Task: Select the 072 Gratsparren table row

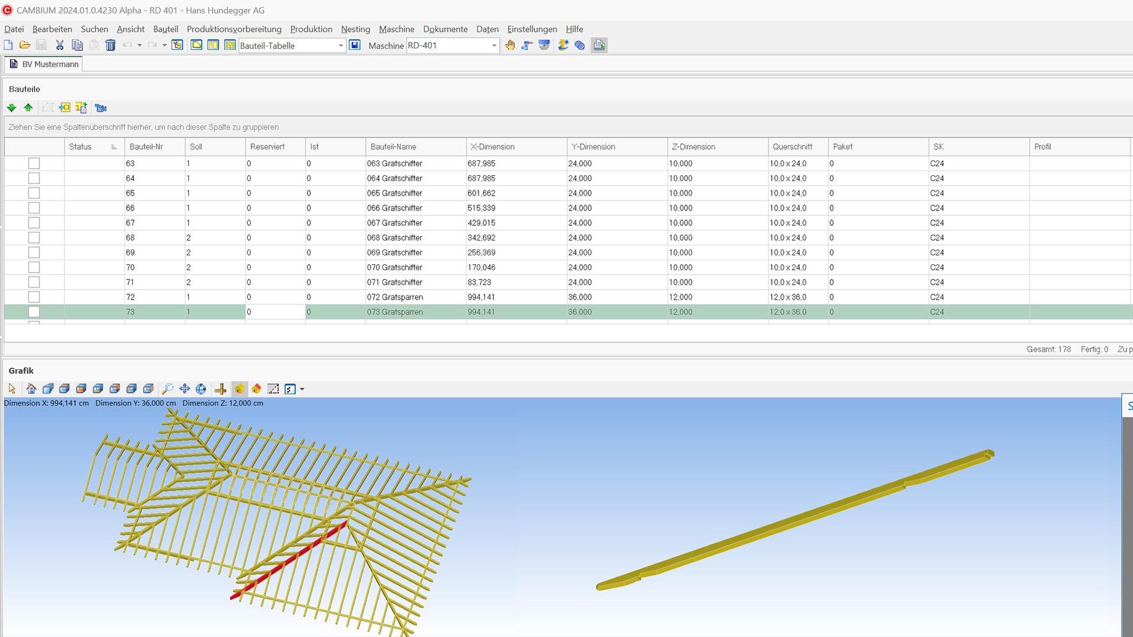Action: [395, 297]
